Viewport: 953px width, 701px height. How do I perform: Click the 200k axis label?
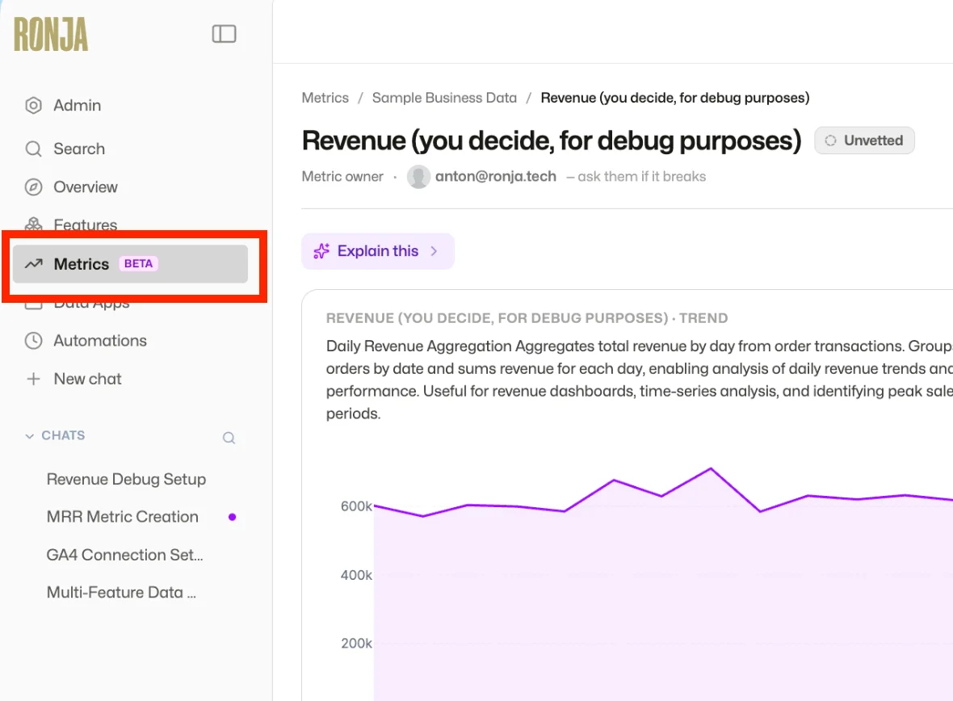(x=356, y=643)
